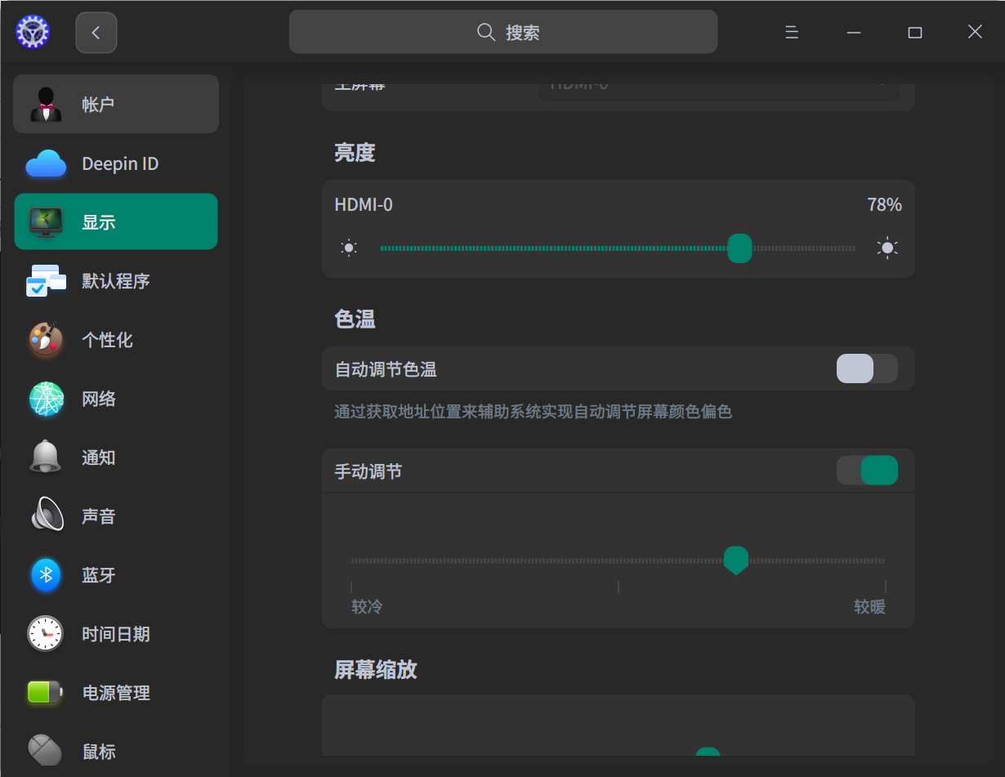The image size is (1005, 777).
Task: Open 电源管理 settings section
Action: point(116,692)
